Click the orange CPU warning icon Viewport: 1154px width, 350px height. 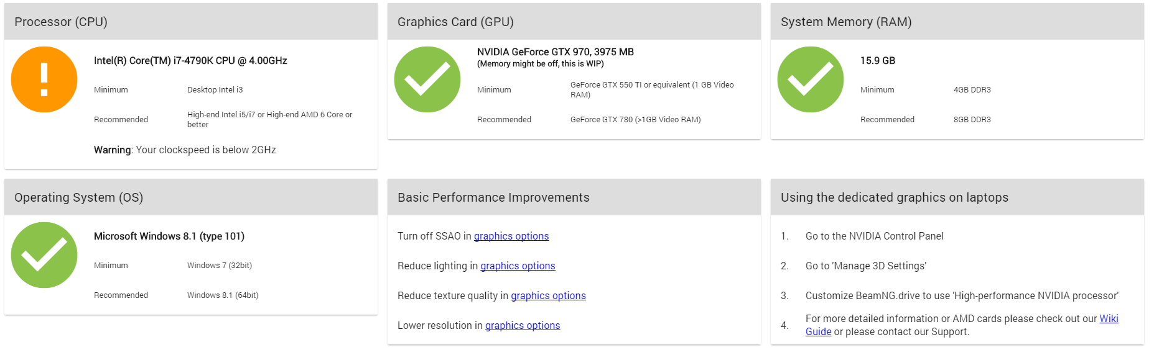tap(44, 79)
